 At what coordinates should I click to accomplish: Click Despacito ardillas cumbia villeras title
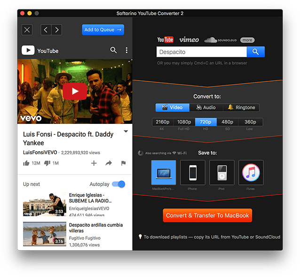pos(95,228)
